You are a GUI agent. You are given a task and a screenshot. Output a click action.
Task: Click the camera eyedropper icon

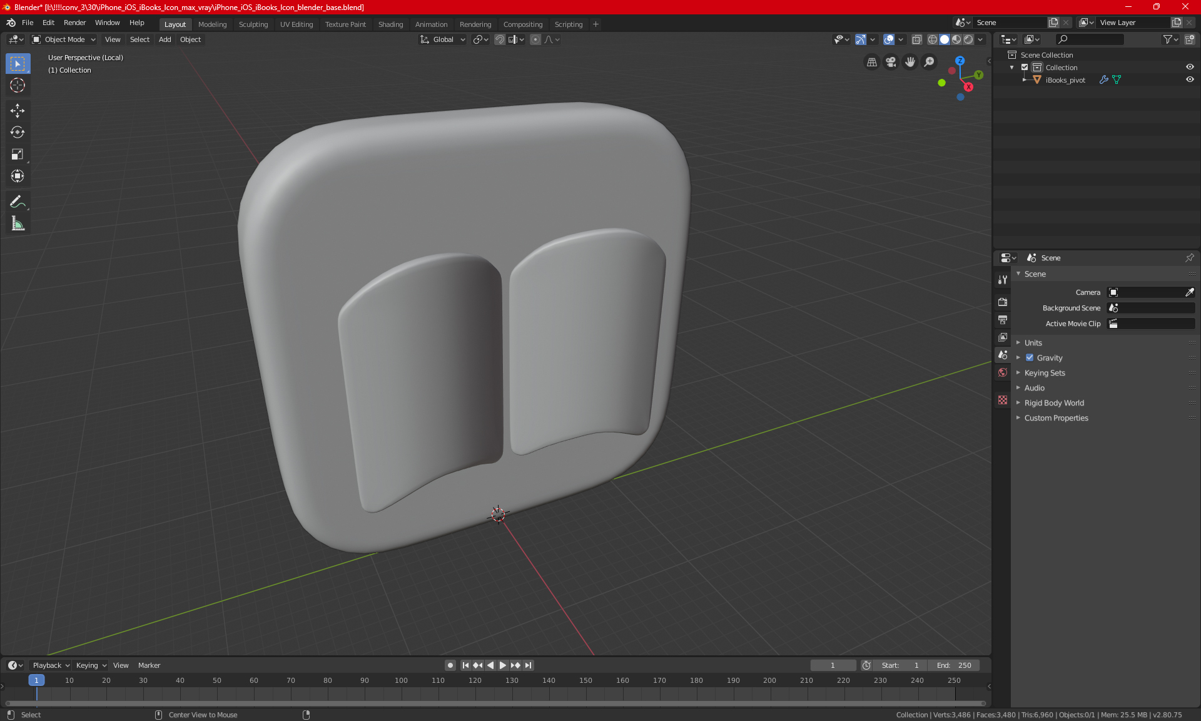tap(1190, 292)
